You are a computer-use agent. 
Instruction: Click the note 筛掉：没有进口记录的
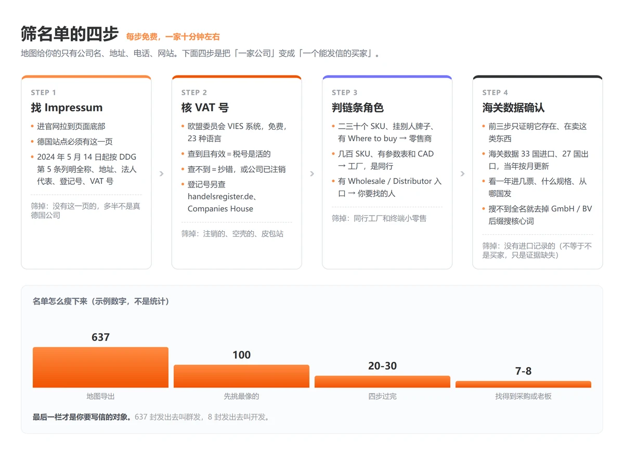tap(537, 250)
